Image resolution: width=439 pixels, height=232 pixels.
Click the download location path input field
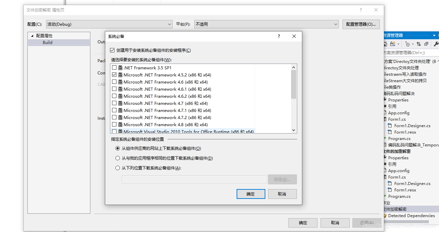(x=194, y=179)
